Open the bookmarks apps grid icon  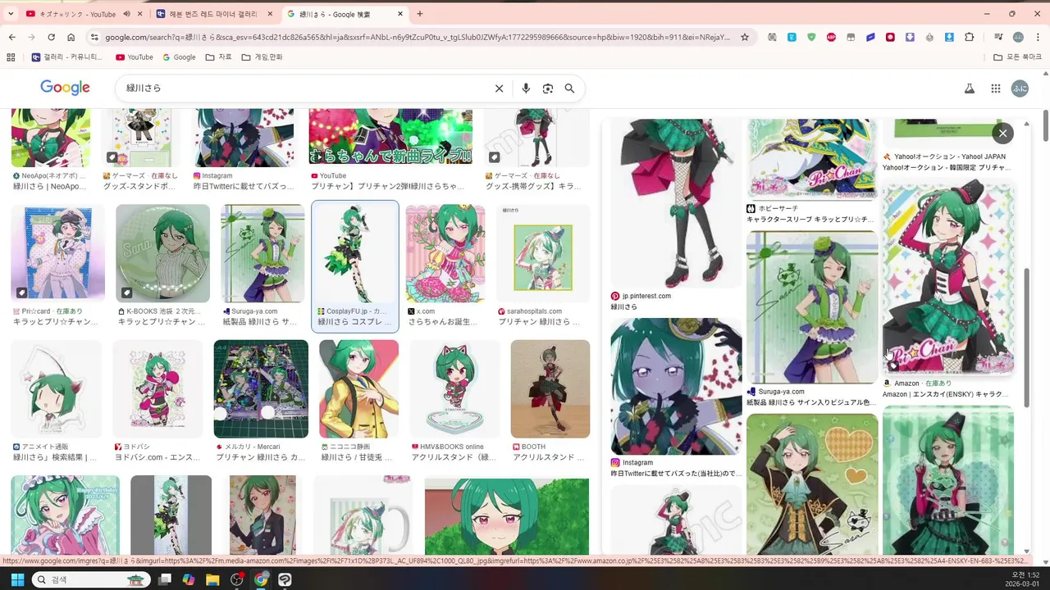(11, 57)
